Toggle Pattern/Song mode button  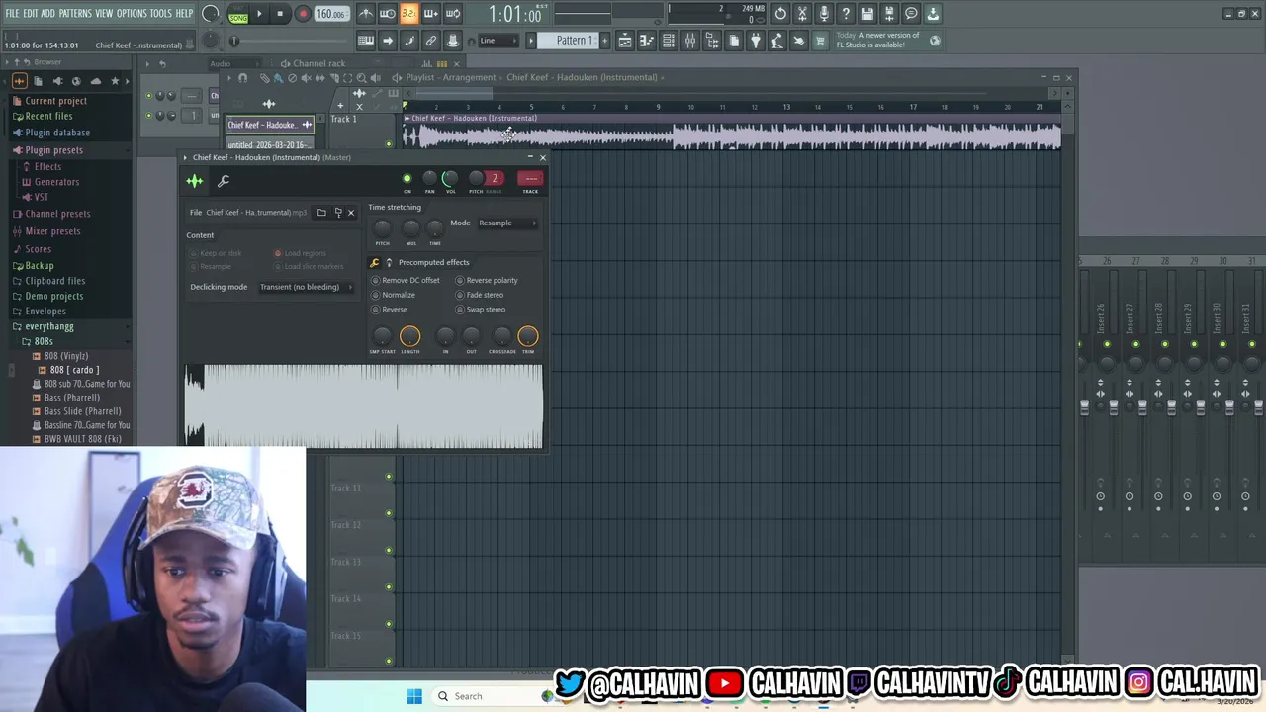pos(238,14)
